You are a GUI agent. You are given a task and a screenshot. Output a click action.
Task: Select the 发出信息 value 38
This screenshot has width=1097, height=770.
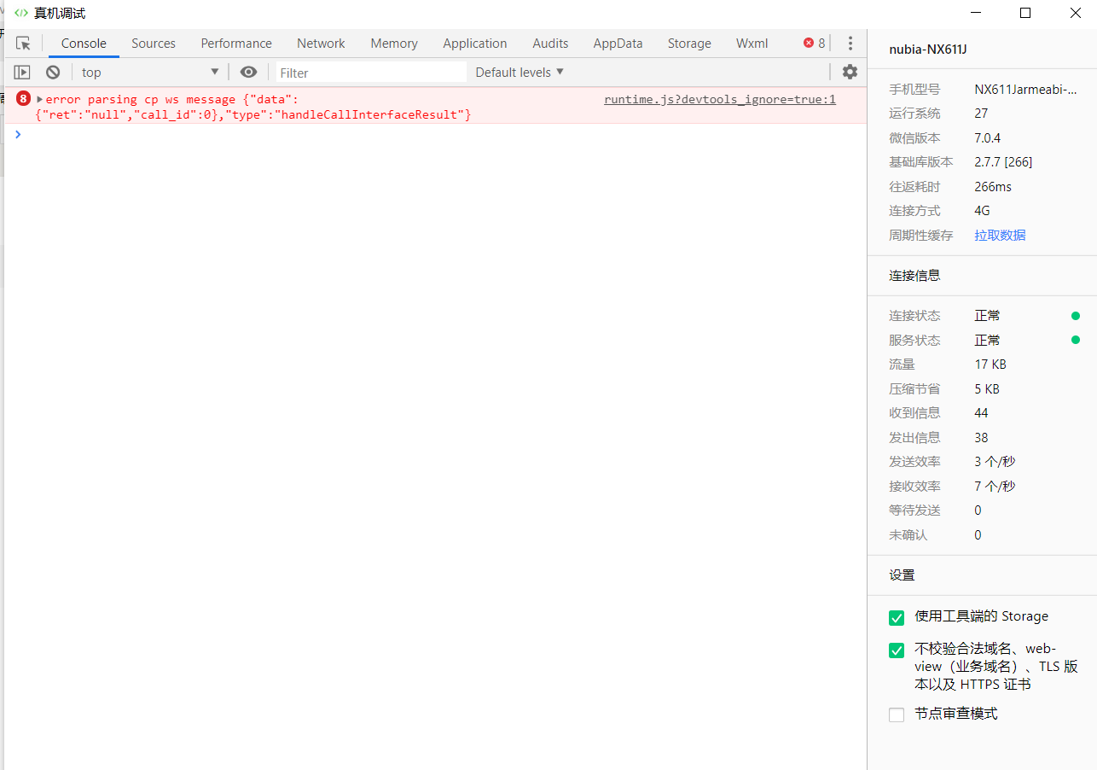click(x=981, y=437)
